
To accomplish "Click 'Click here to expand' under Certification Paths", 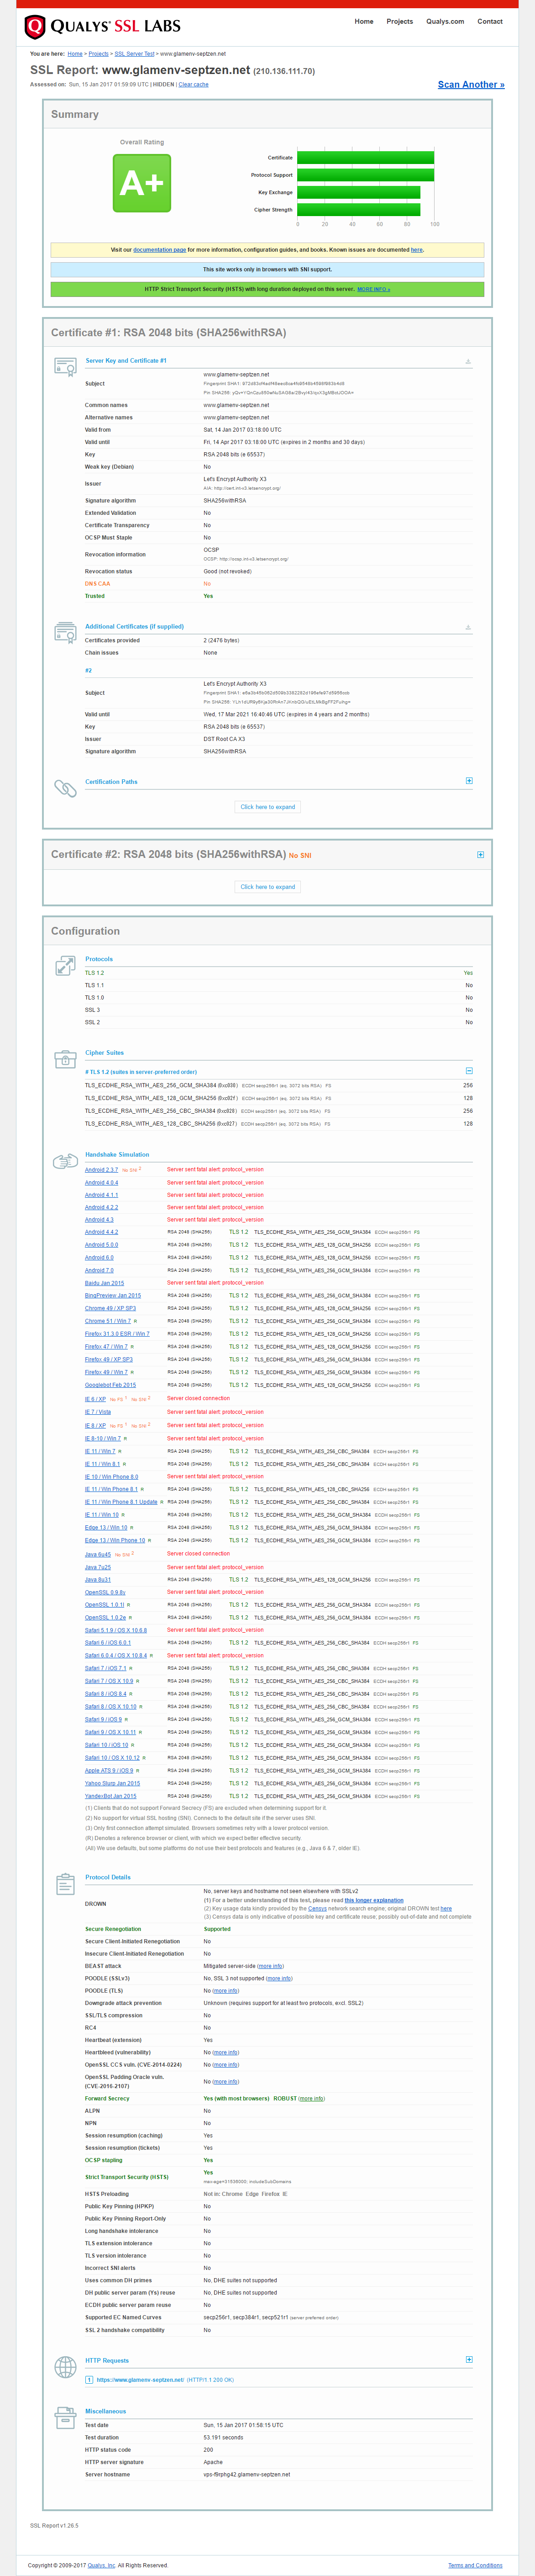I will [x=268, y=807].
